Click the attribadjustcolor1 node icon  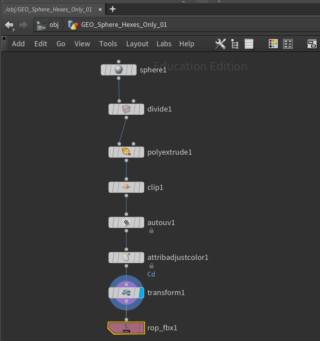126,258
